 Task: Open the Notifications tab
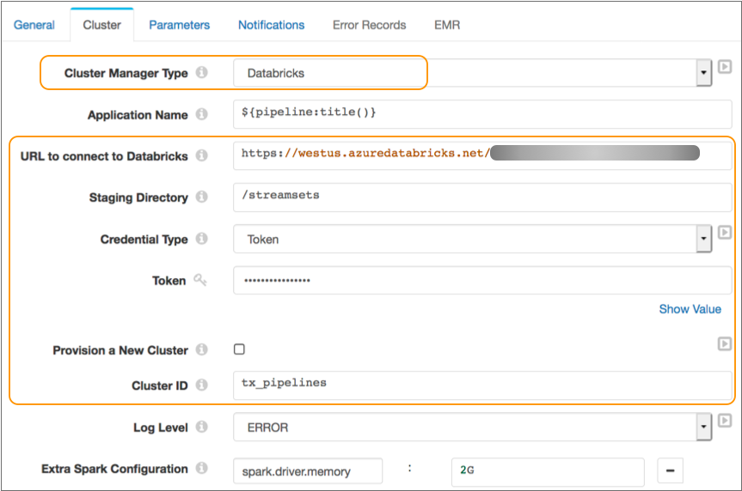pos(271,25)
